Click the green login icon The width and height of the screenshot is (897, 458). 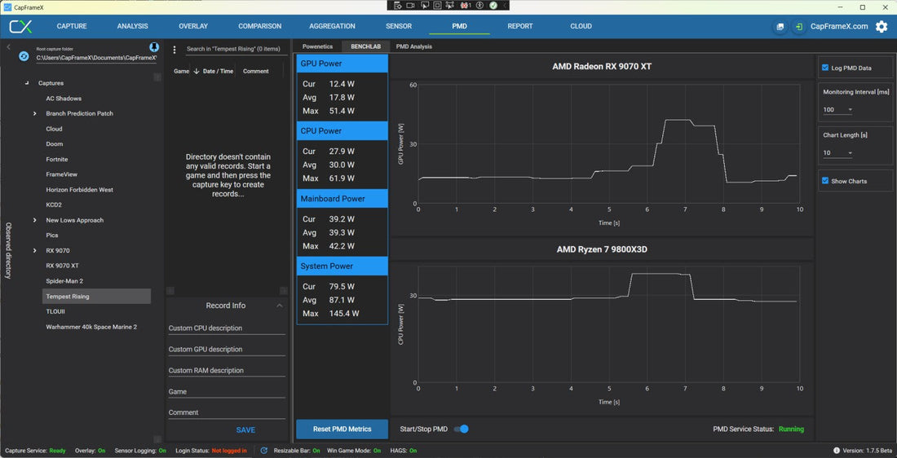point(799,27)
